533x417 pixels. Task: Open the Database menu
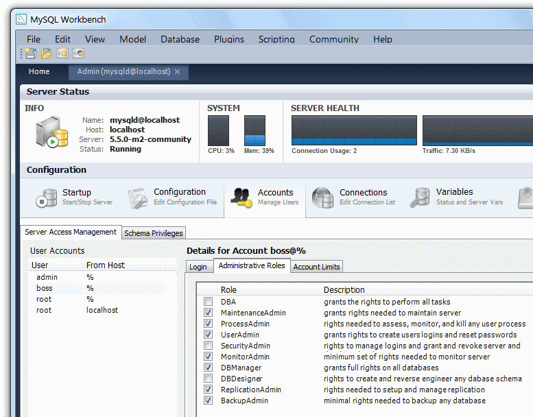pos(180,39)
